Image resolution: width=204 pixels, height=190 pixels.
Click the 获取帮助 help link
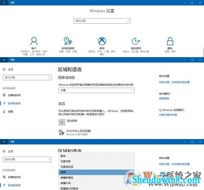click(x=164, y=98)
